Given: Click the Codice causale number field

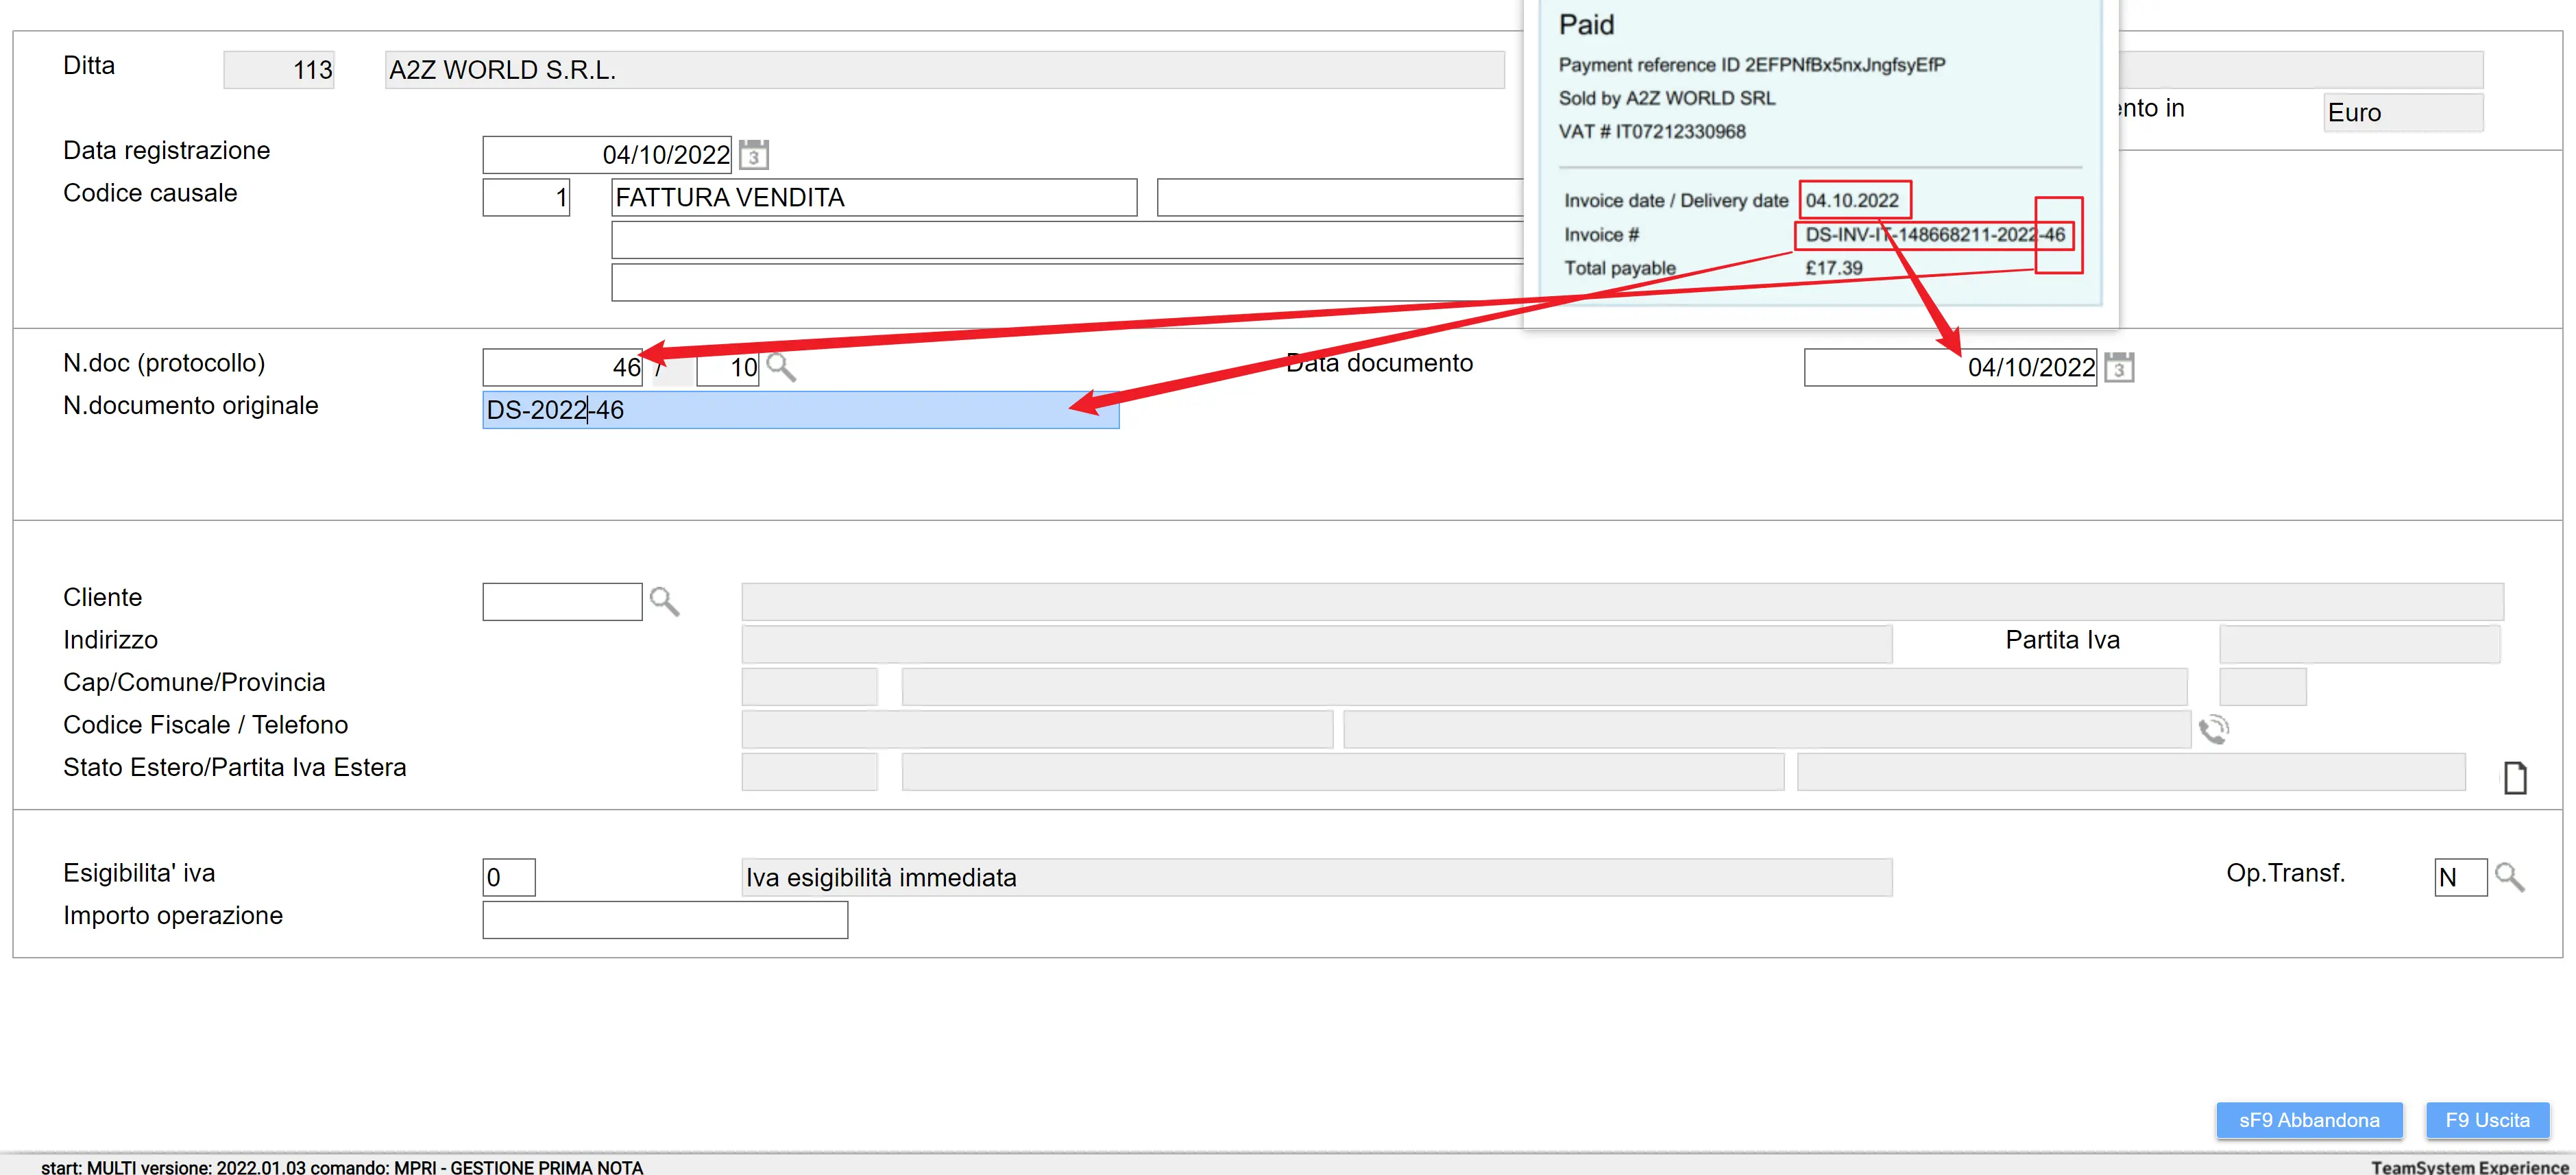Looking at the screenshot, I should [526, 197].
